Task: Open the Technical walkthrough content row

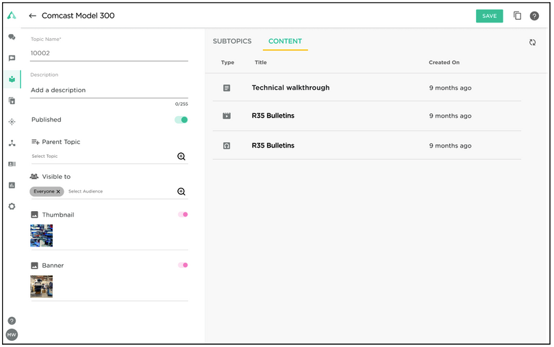Action: (367, 88)
